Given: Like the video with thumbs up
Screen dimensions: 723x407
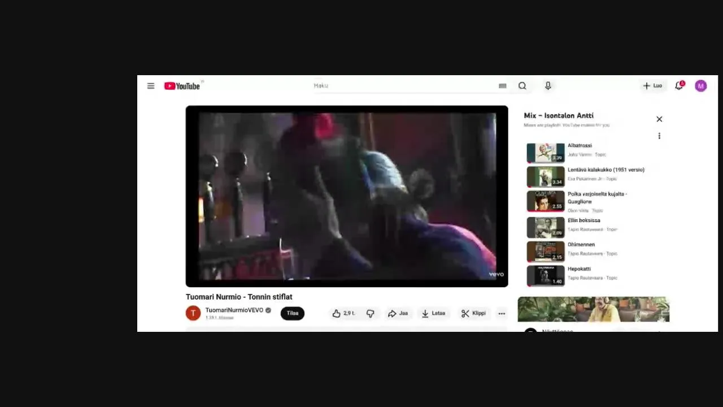Looking at the screenshot, I should 343,313.
